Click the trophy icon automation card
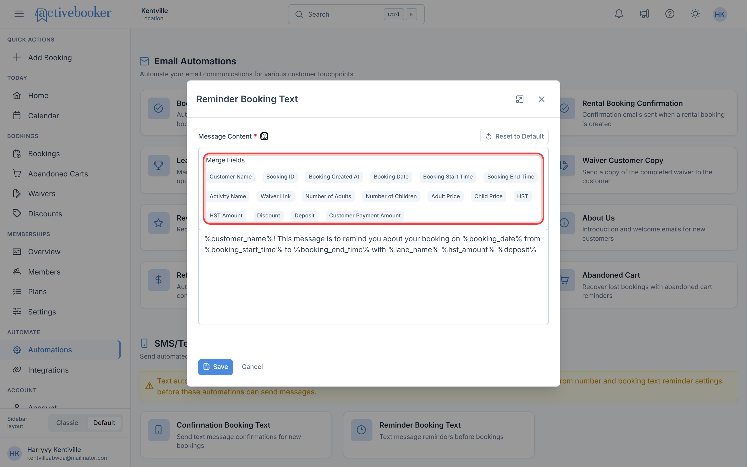This screenshot has width=747, height=467. tap(158, 165)
